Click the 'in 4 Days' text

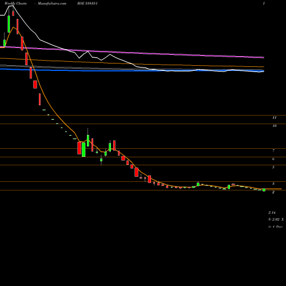click(x=275, y=227)
